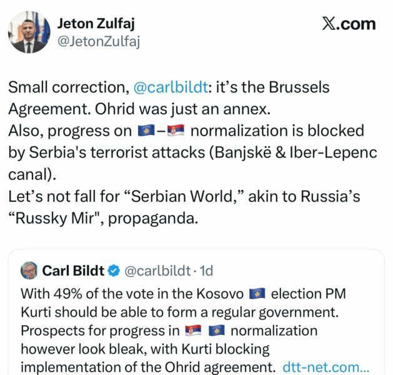
Task: Click Jeton Zulfaj's profile picture
Action: pyautogui.click(x=27, y=32)
